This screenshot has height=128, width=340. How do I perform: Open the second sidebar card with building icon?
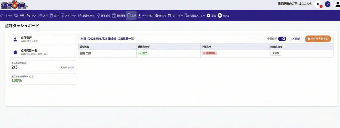(43, 52)
